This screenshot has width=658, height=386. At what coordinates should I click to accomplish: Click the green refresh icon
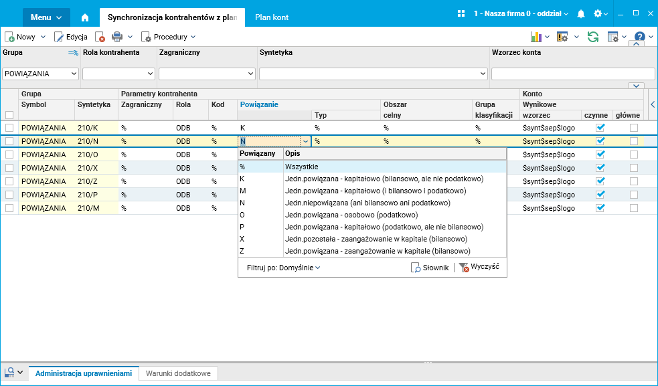(592, 37)
